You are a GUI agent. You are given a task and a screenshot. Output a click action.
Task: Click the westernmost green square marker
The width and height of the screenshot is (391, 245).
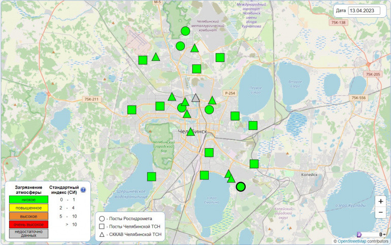point(132,110)
